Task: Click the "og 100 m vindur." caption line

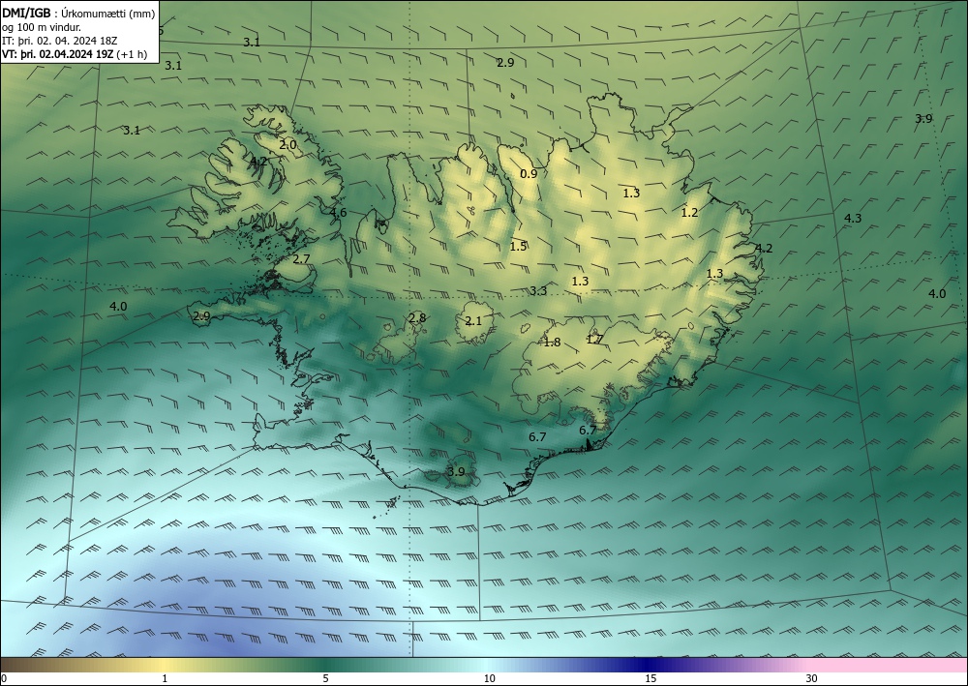Action: click(x=42, y=27)
